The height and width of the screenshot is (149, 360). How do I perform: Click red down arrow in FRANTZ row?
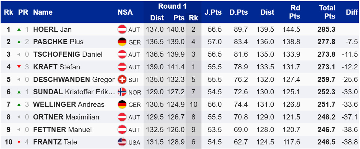[x=19, y=142]
